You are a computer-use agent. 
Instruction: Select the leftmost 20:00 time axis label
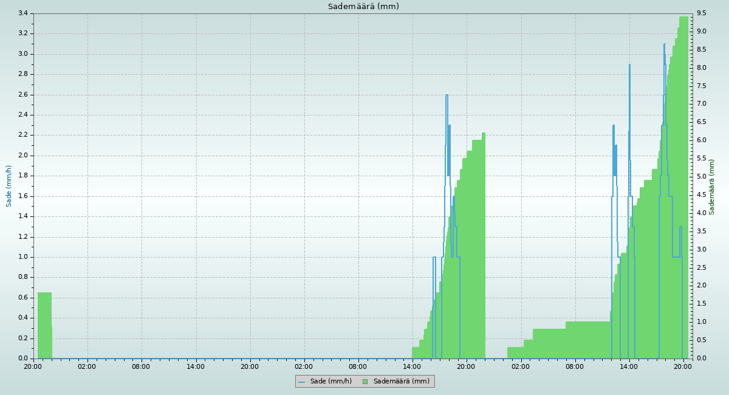[x=33, y=366]
